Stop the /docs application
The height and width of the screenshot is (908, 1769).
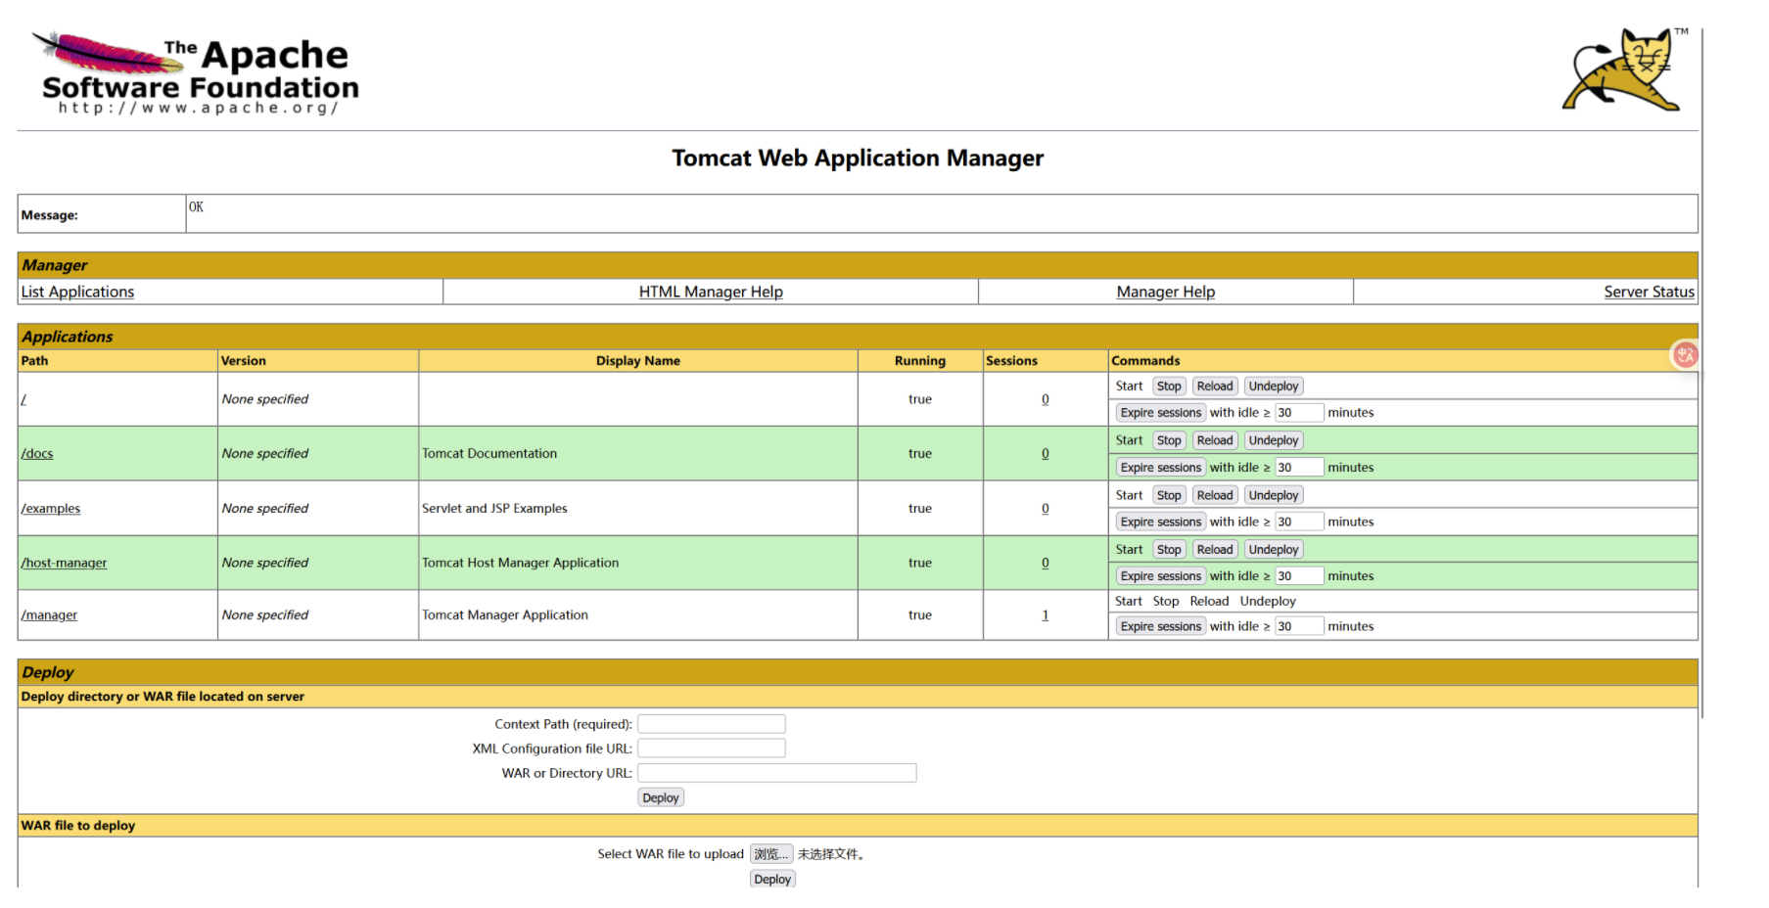click(x=1169, y=441)
